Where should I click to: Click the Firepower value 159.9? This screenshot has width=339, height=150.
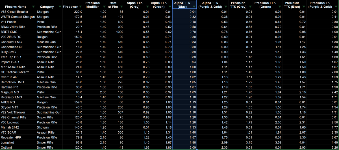tap(78, 102)
